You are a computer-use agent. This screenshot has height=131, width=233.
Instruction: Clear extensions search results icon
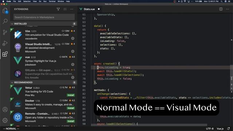[x=65, y=9]
